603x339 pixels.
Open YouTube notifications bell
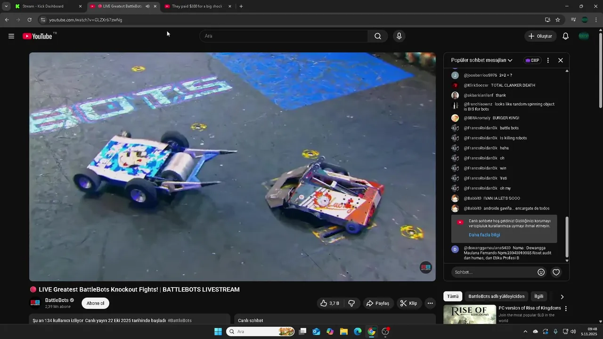pos(566,36)
